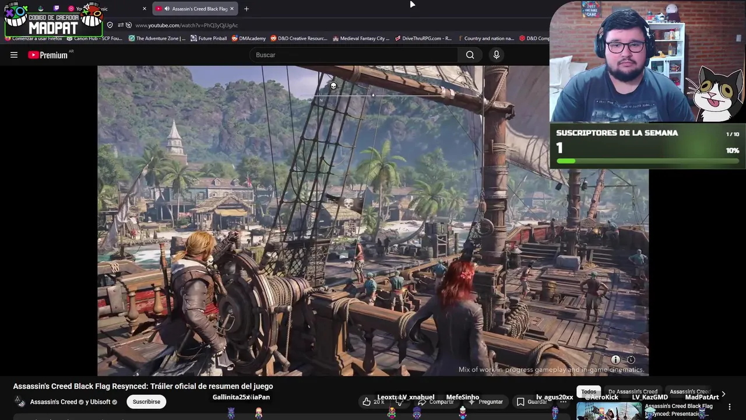Screen dimensions: 746x420
Task: Open Country and nation names bookmark
Action: point(485,38)
